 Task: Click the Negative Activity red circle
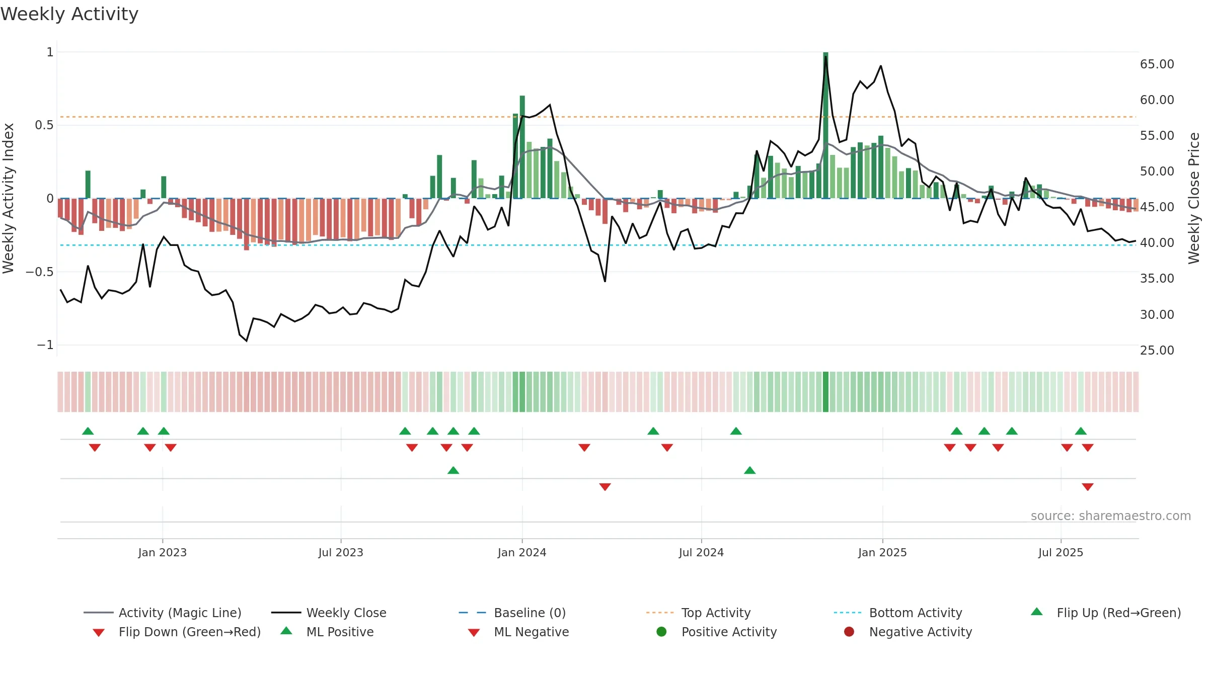coord(849,632)
